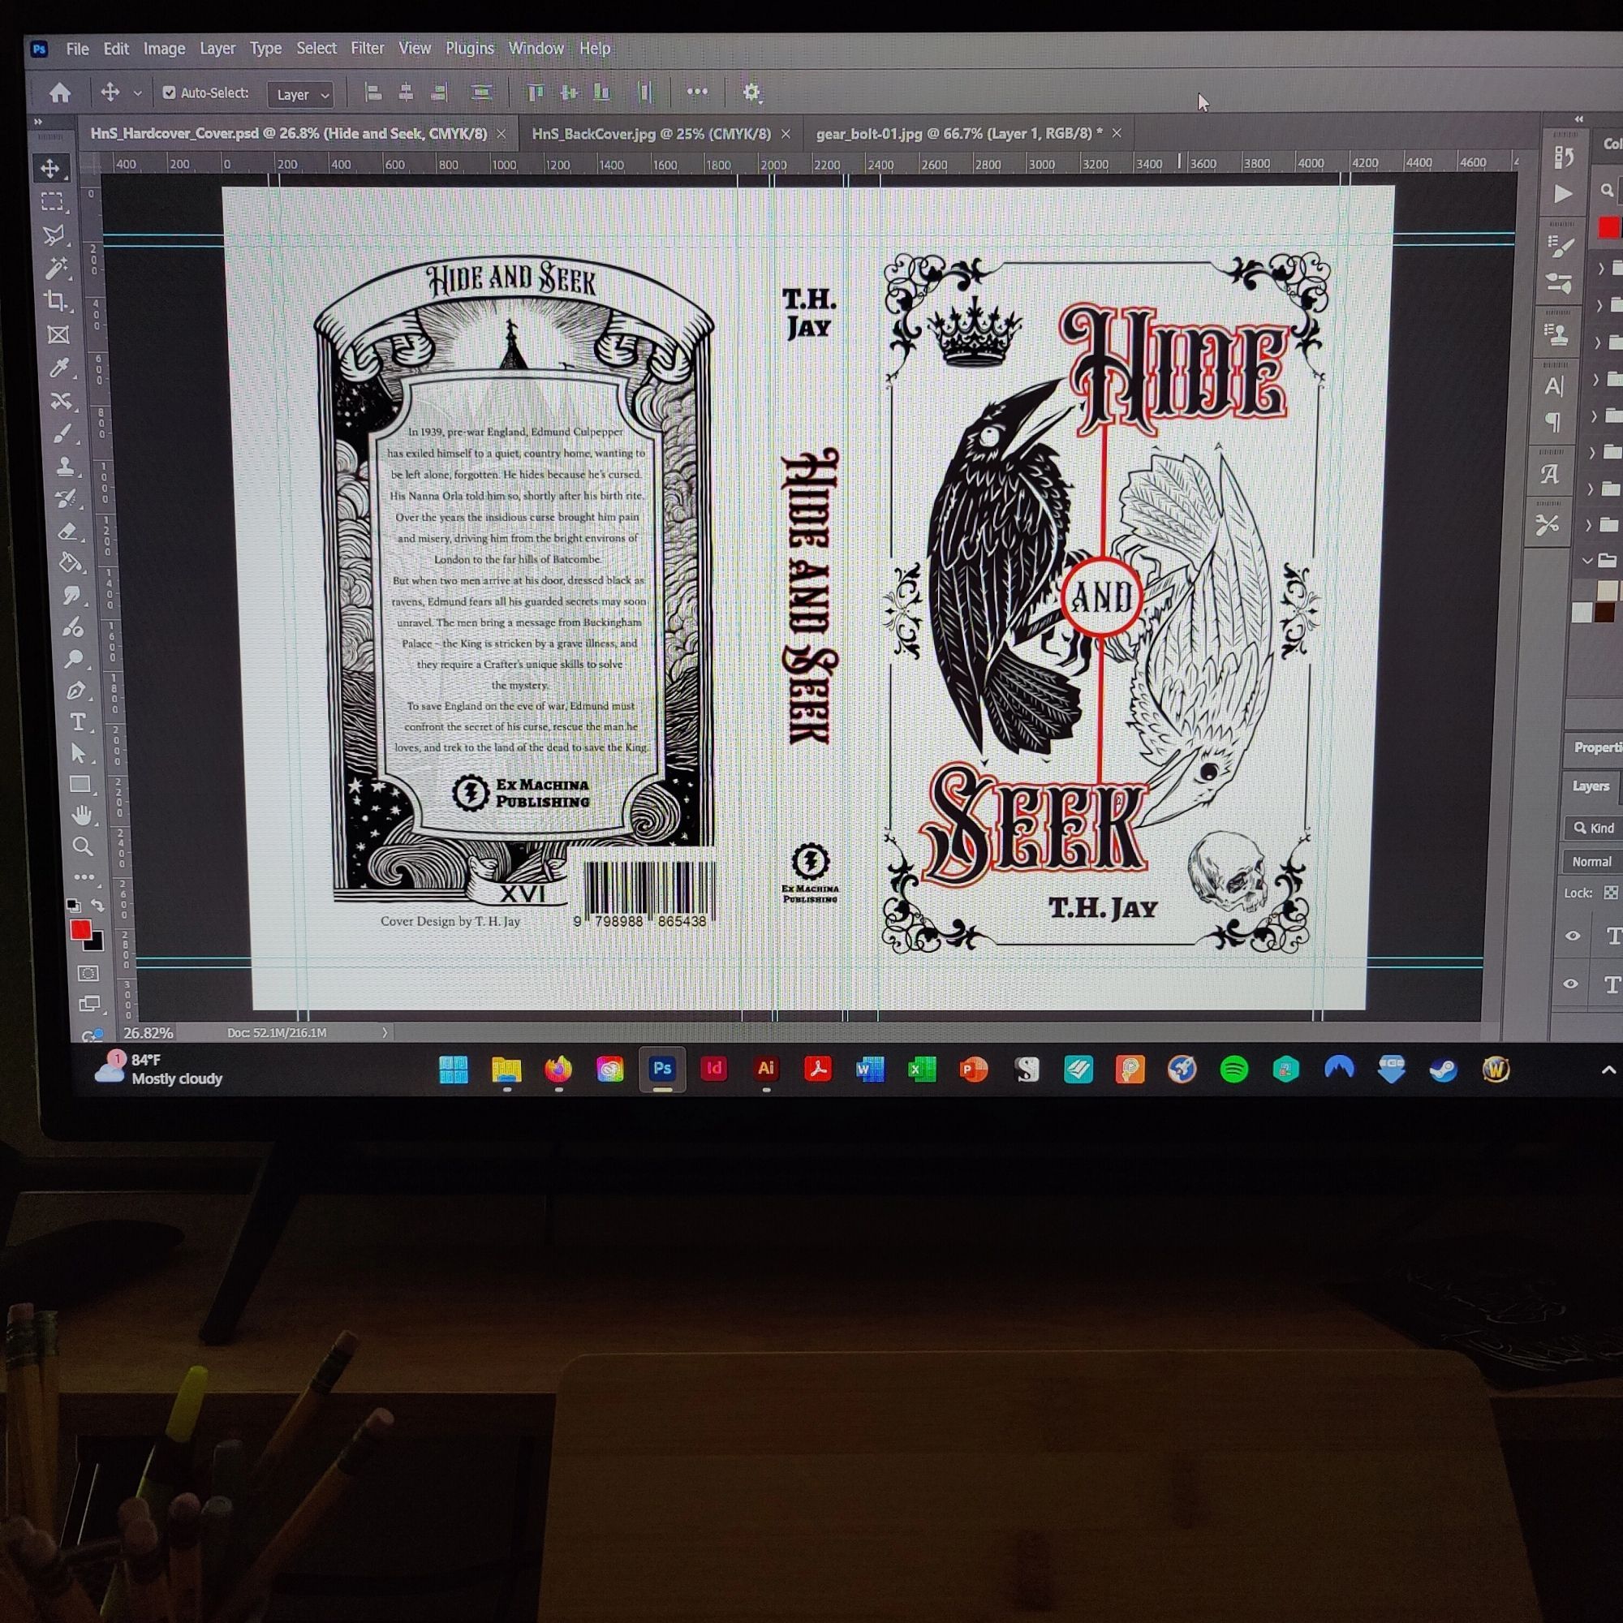The width and height of the screenshot is (1623, 1623).
Task: Select the Horizontal Type tool
Action: pyautogui.click(x=77, y=721)
